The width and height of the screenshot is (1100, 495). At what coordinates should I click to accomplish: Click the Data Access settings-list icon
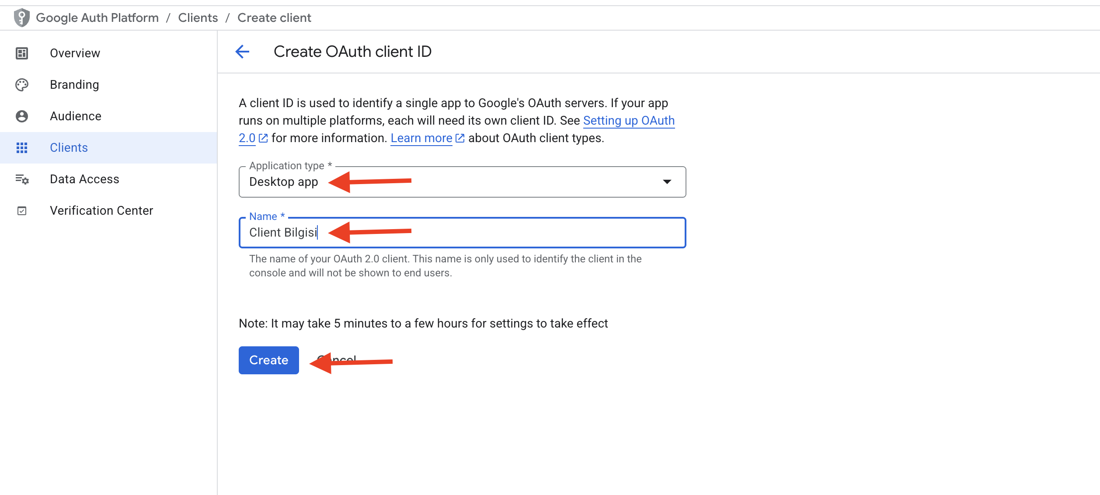pos(22,179)
